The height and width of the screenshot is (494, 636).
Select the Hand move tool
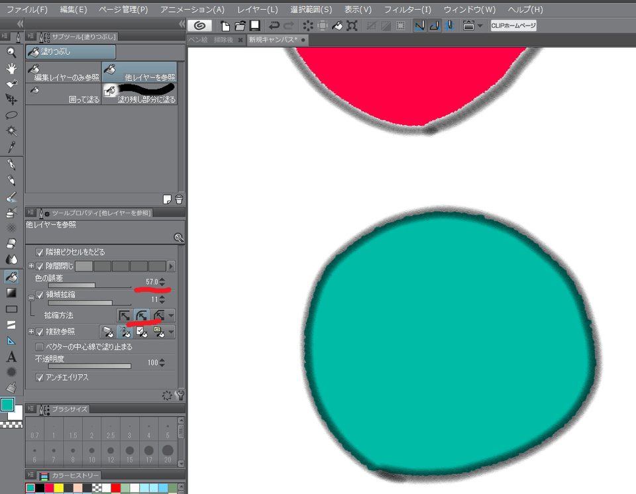(11, 68)
